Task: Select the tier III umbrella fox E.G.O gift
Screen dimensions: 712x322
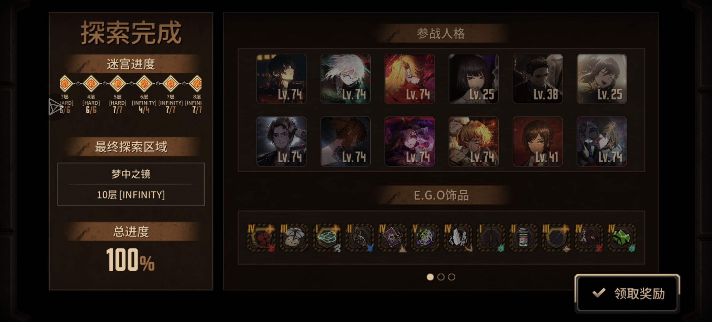Action: [294, 237]
